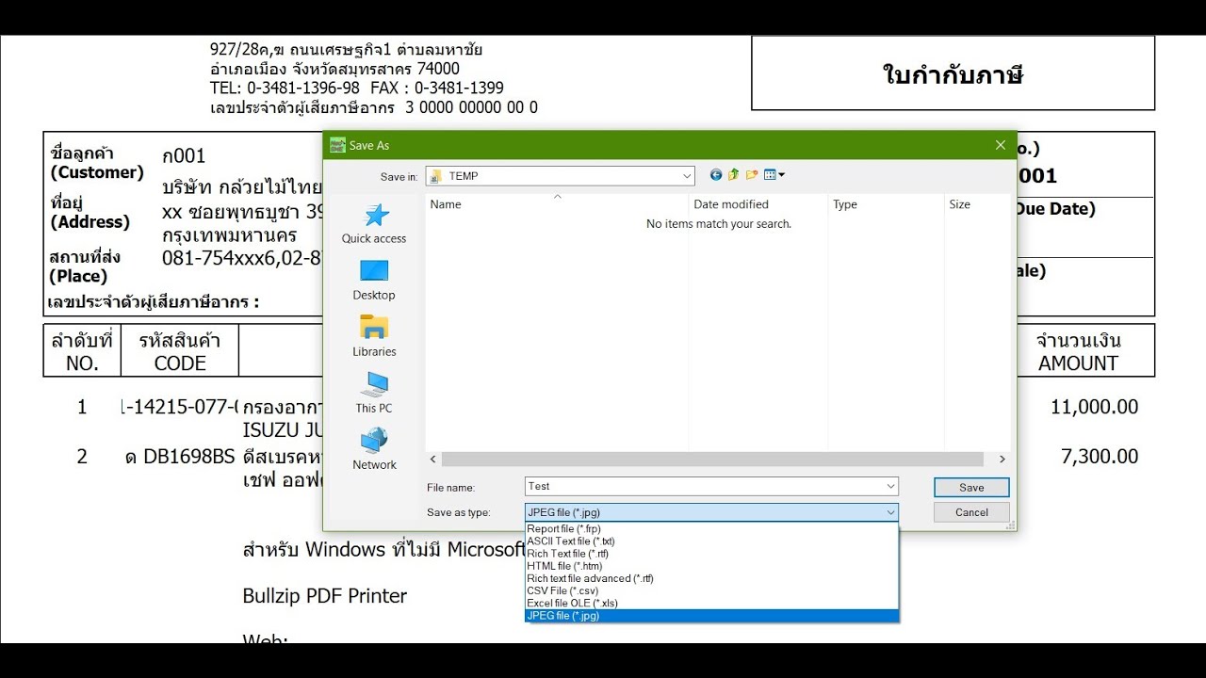1206x678 pixels.
Task: Click the 7,300.00 amount in the invoice
Action: 1100,456
